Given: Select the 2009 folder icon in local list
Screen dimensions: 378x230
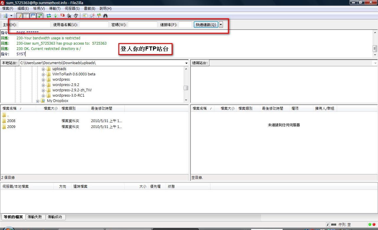Looking at the screenshot, I should (x=4, y=127).
